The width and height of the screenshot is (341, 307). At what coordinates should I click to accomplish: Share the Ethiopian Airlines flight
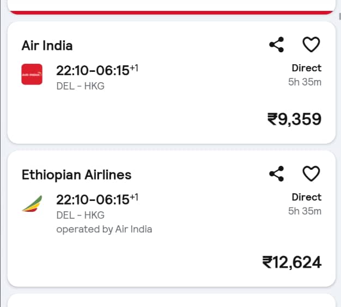(276, 174)
